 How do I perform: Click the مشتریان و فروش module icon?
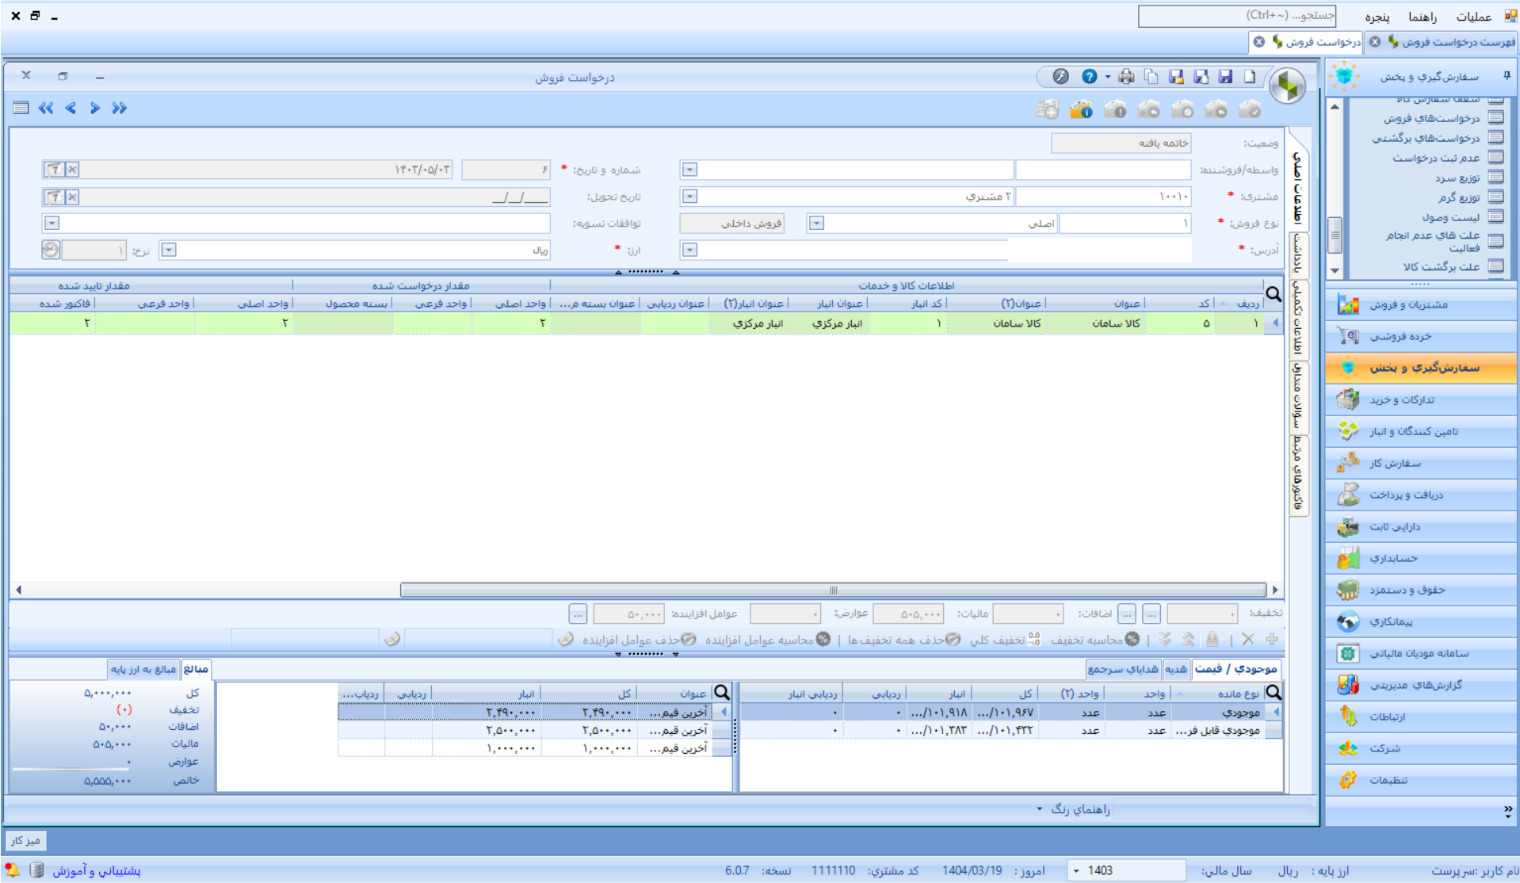(1348, 304)
